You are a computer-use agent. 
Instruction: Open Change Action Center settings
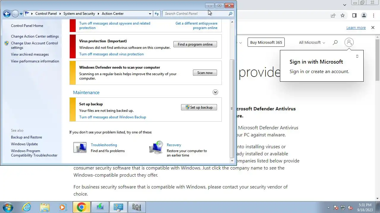35,36
